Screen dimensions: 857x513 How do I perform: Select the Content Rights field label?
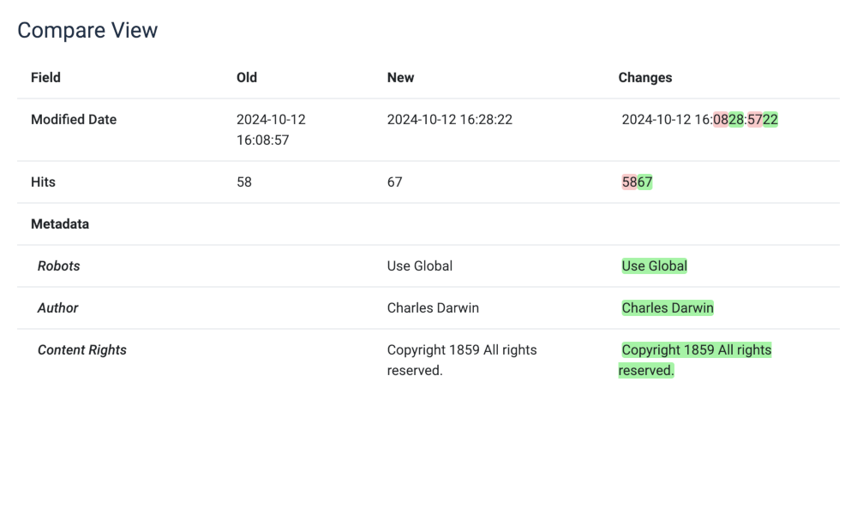click(82, 350)
